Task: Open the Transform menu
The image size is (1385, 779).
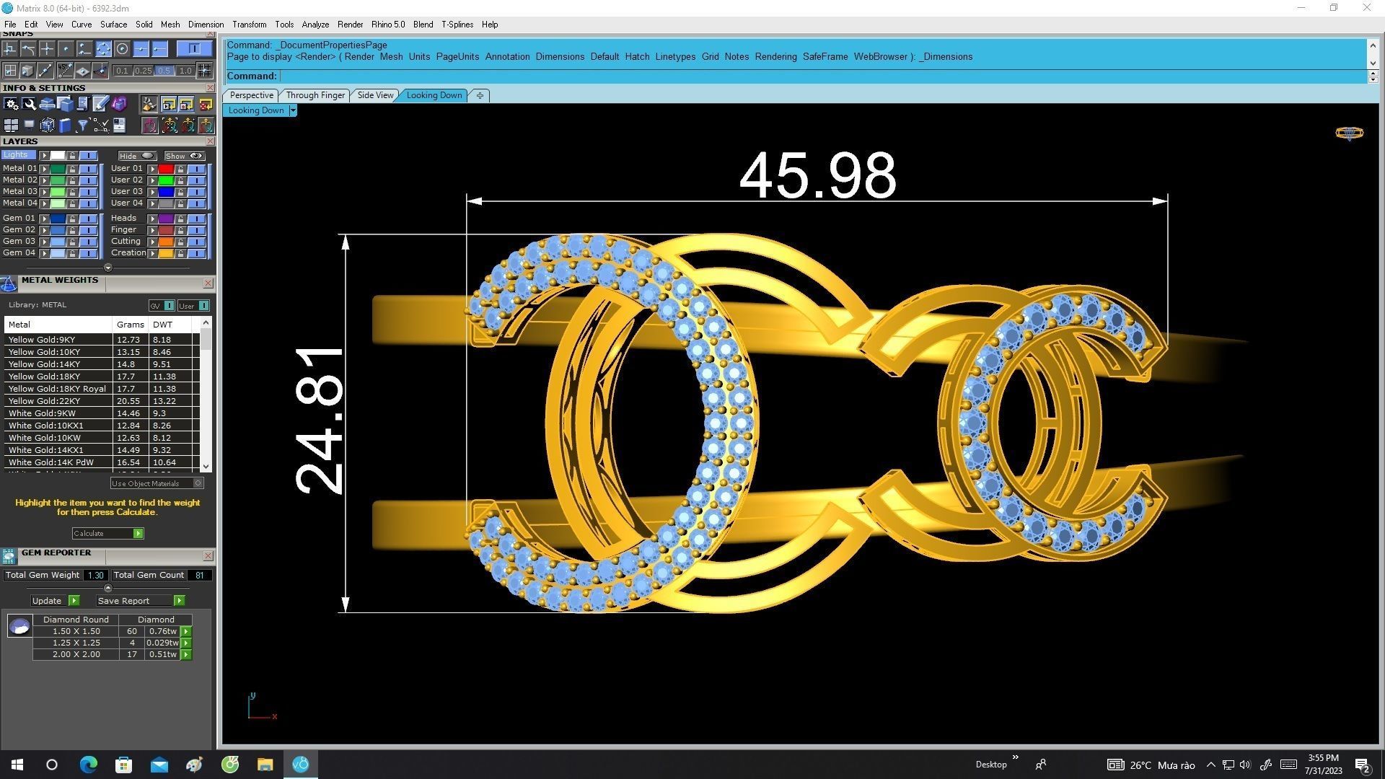Action: point(249,25)
